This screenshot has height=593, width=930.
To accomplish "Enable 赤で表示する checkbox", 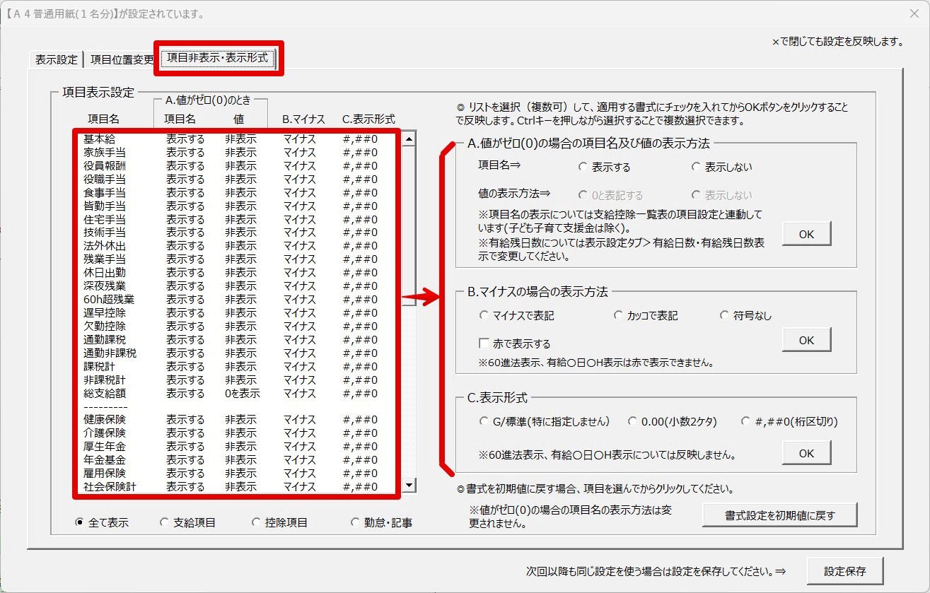I will (515, 344).
